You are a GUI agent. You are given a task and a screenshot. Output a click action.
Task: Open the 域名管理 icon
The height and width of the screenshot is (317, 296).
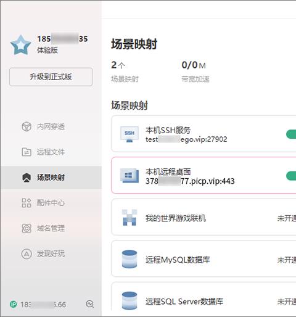[27, 228]
